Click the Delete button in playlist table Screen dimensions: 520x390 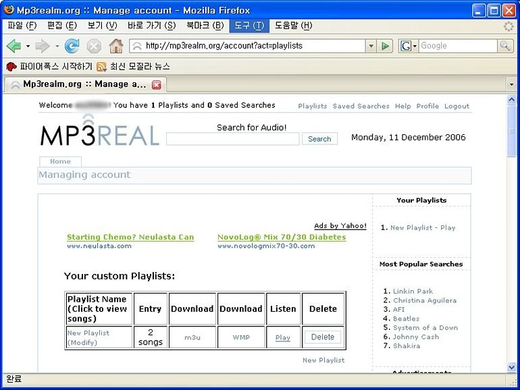[x=323, y=337]
